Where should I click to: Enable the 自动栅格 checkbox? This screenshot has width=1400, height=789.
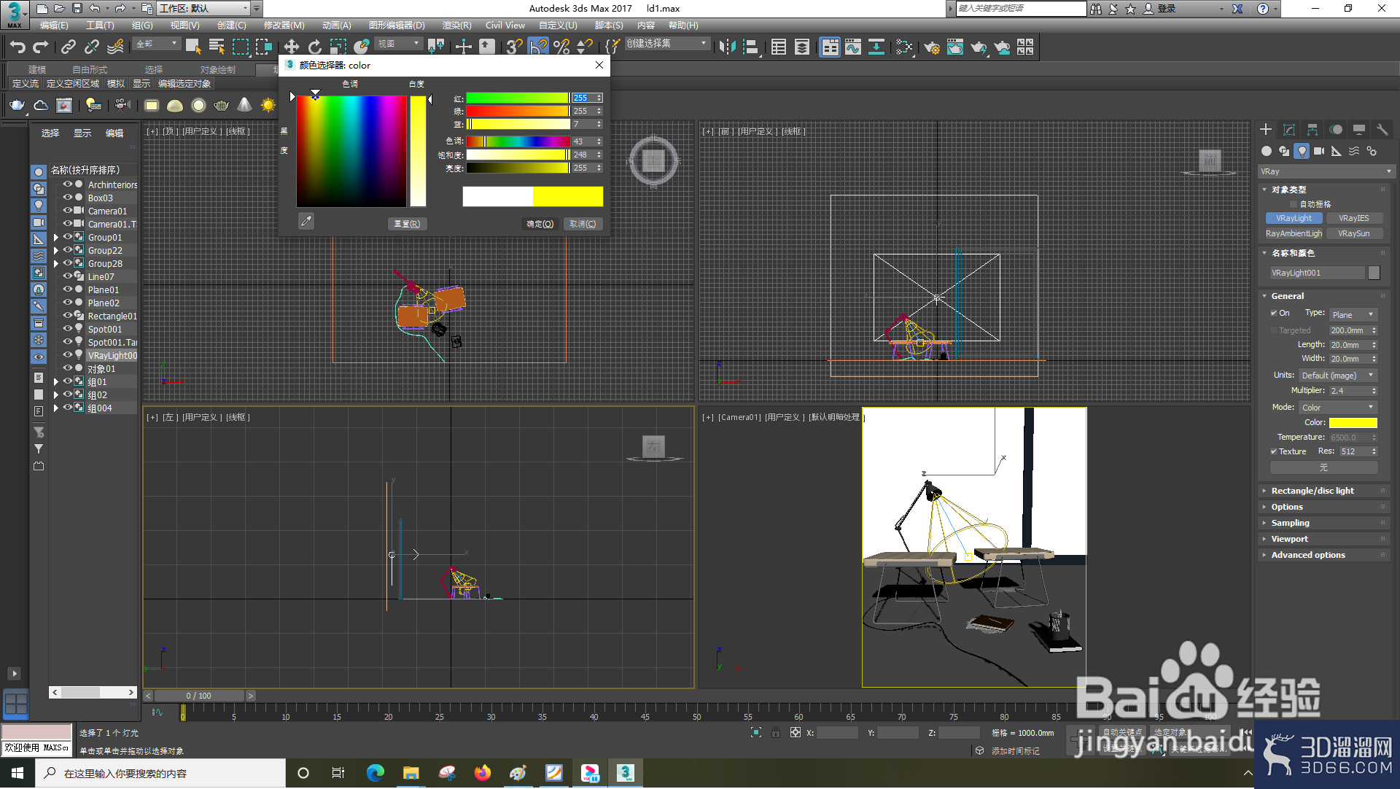tap(1294, 205)
